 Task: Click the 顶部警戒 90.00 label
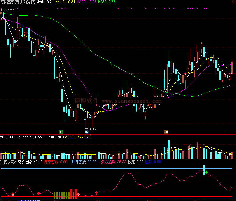[x=84, y=162]
